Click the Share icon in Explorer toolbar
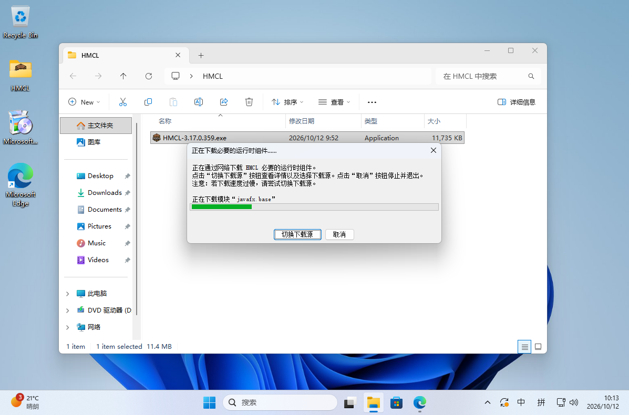Viewport: 629px width, 415px height. (x=224, y=102)
